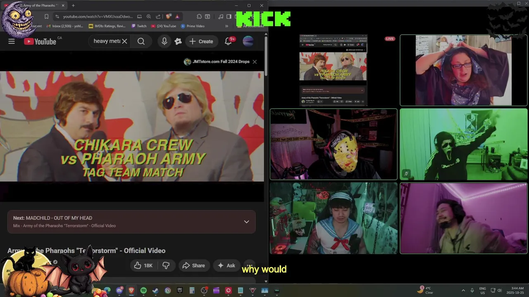Click the system tray microphone icon
This screenshot has width=529, height=297.
point(472,290)
